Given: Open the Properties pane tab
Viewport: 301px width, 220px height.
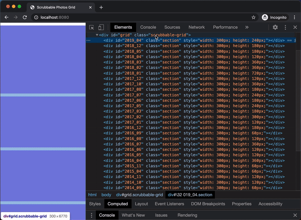Looking at the screenshot, I should 241,204.
